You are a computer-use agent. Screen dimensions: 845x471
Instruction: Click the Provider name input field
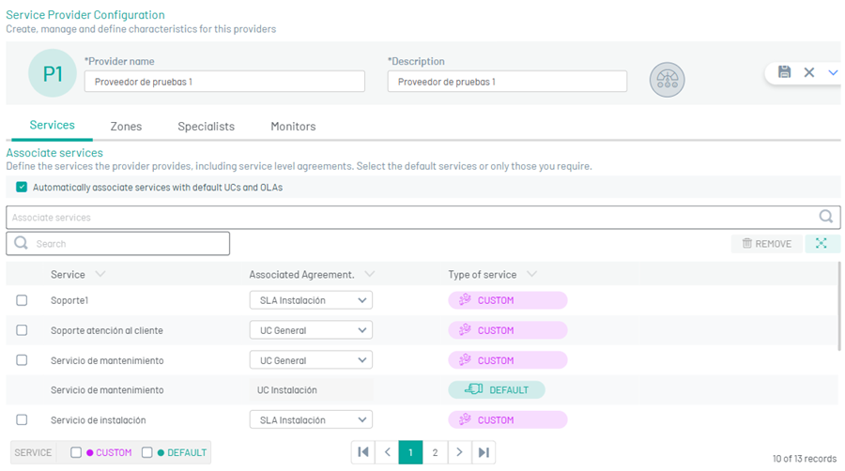click(x=224, y=82)
